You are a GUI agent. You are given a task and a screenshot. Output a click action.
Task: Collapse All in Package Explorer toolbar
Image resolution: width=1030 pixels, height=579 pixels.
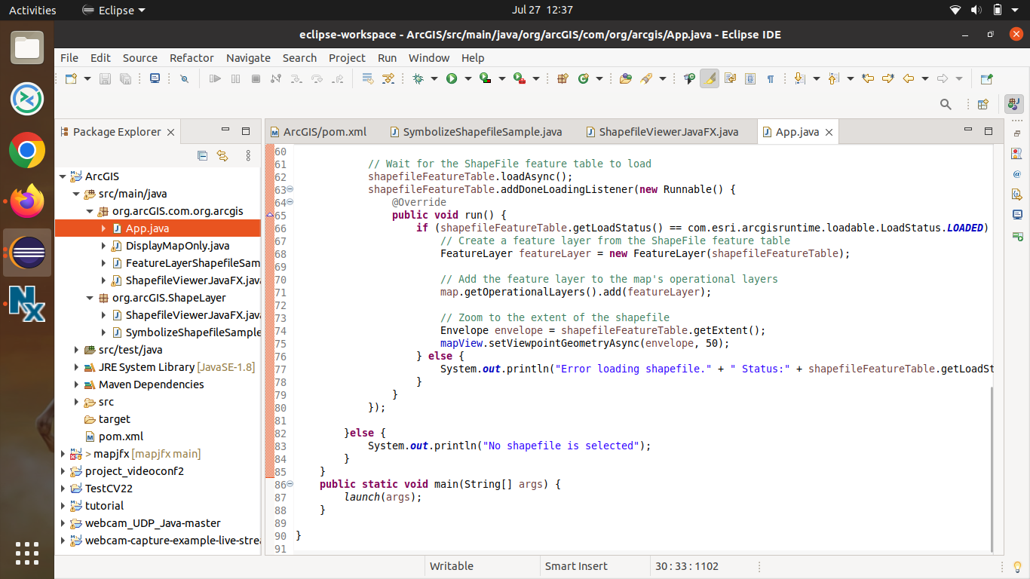click(x=202, y=155)
